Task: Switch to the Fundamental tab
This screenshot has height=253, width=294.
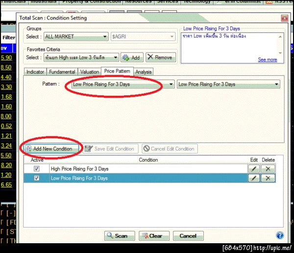Action: coord(62,72)
